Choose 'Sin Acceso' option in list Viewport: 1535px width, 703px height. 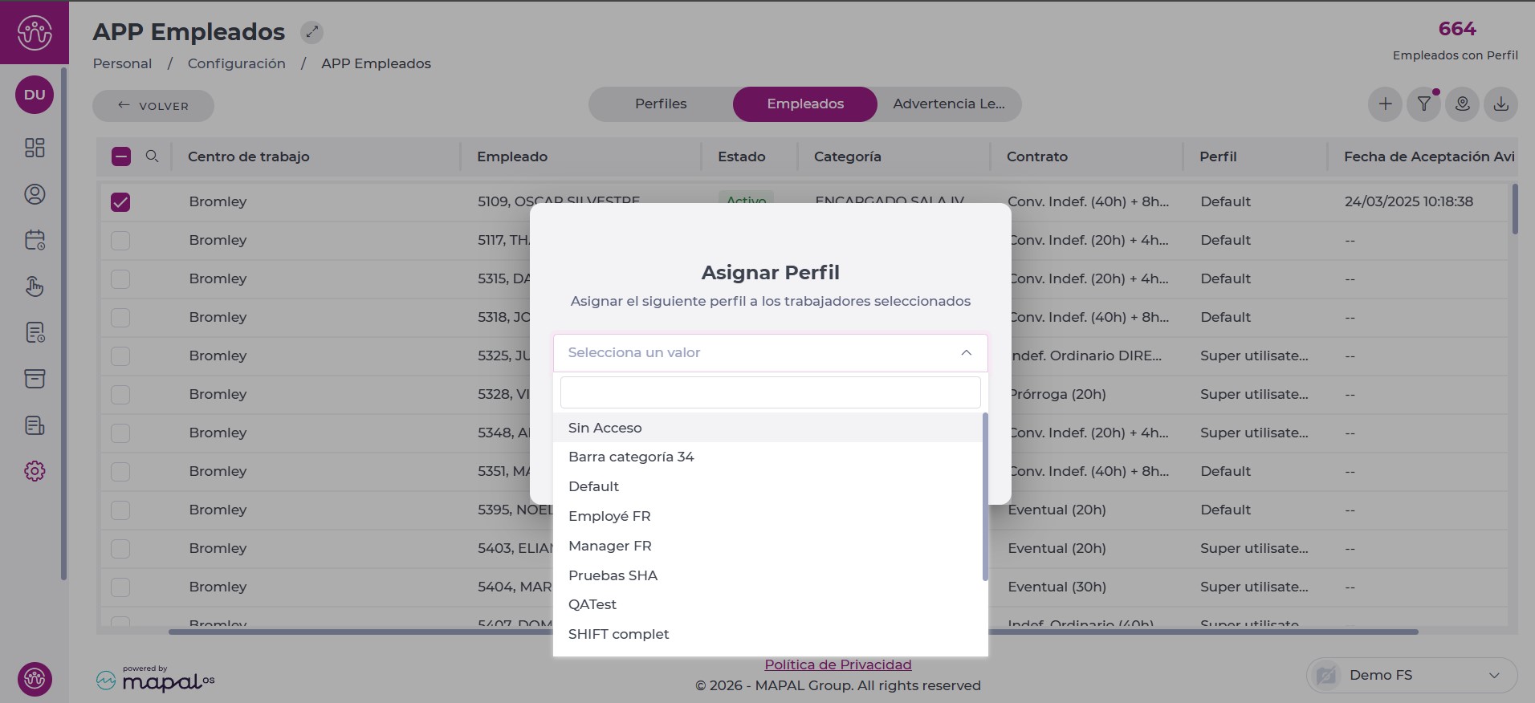pyautogui.click(x=605, y=428)
